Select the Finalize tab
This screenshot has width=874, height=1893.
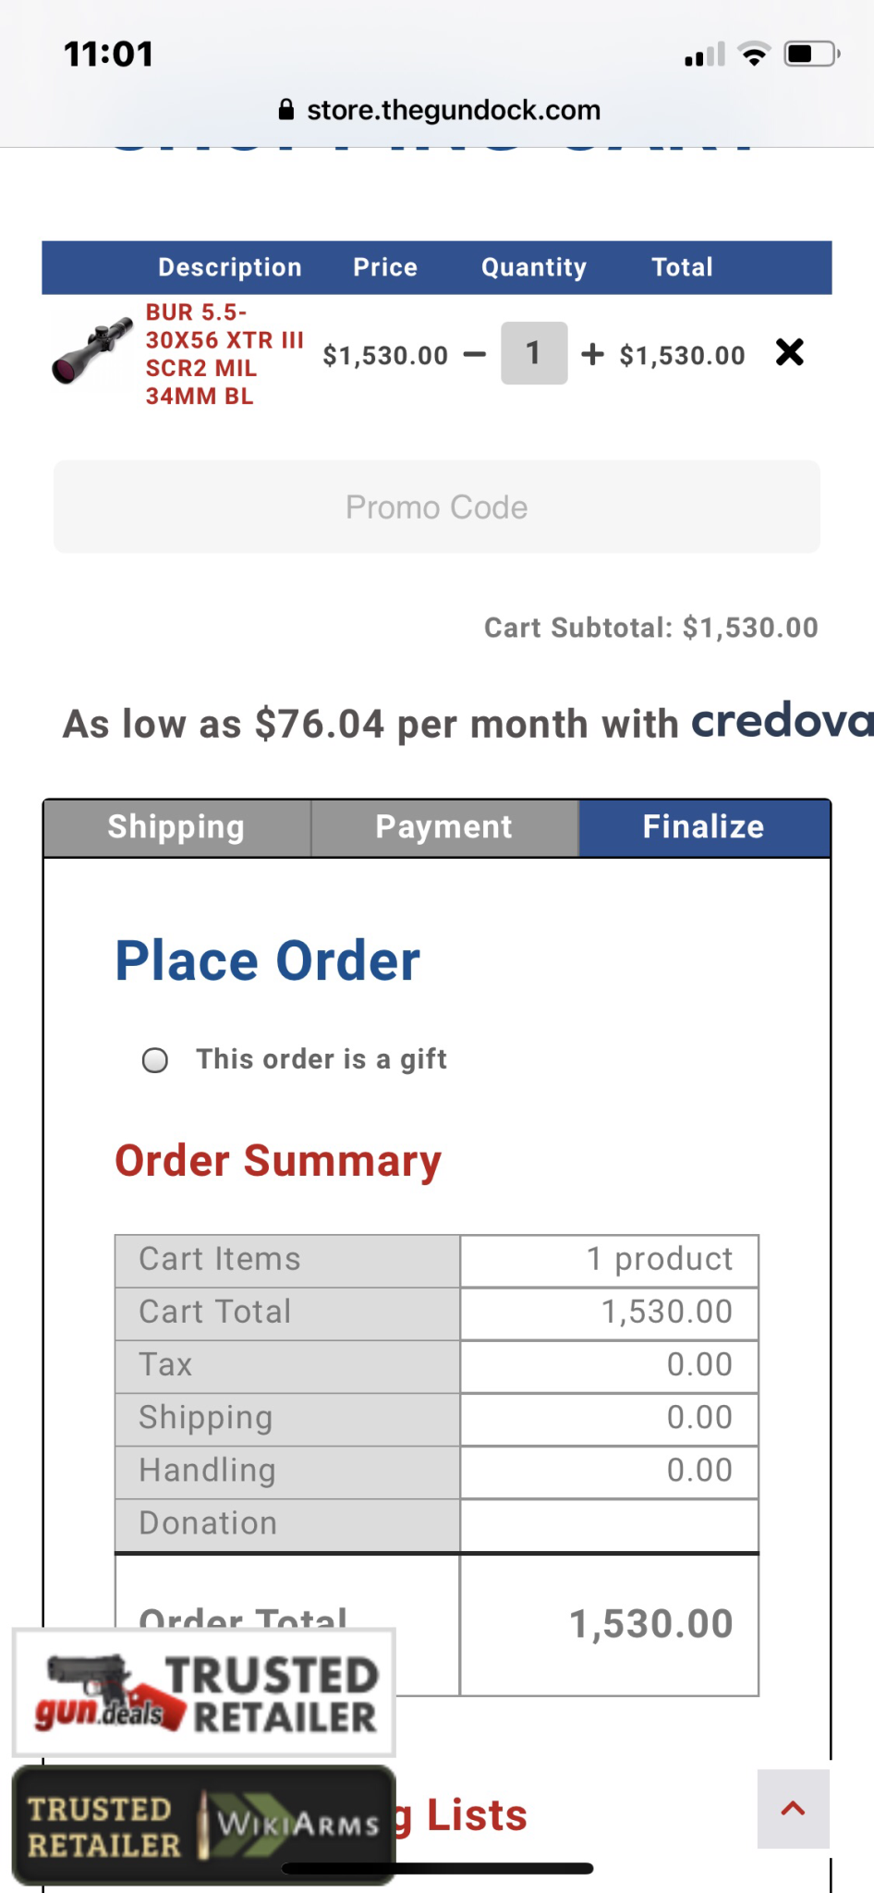[x=704, y=827]
